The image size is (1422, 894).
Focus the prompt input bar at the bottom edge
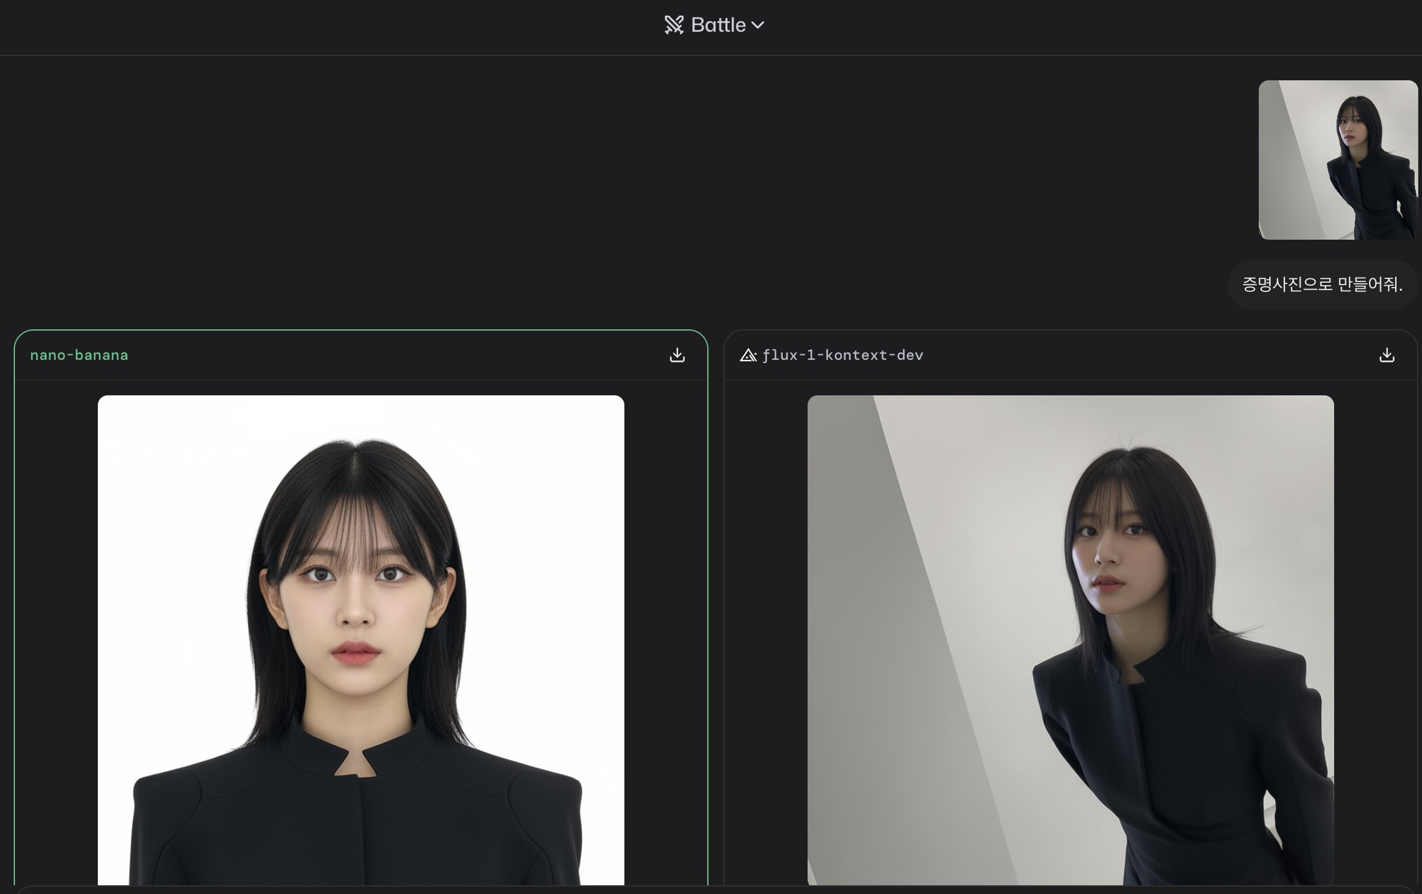point(710,890)
